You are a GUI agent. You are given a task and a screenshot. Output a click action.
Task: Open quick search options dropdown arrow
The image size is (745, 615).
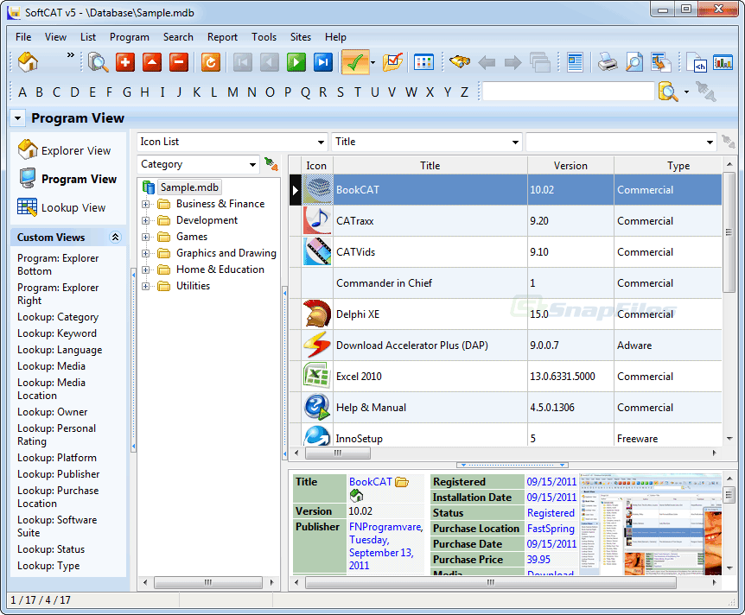tap(686, 92)
